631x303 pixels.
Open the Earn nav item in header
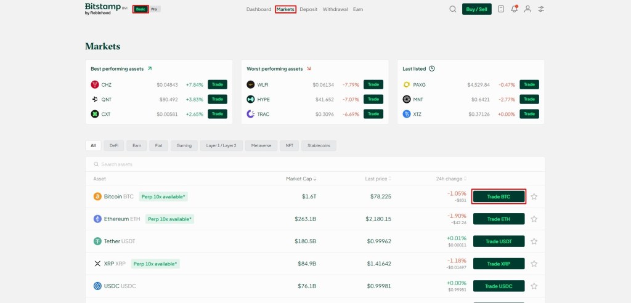coord(358,9)
